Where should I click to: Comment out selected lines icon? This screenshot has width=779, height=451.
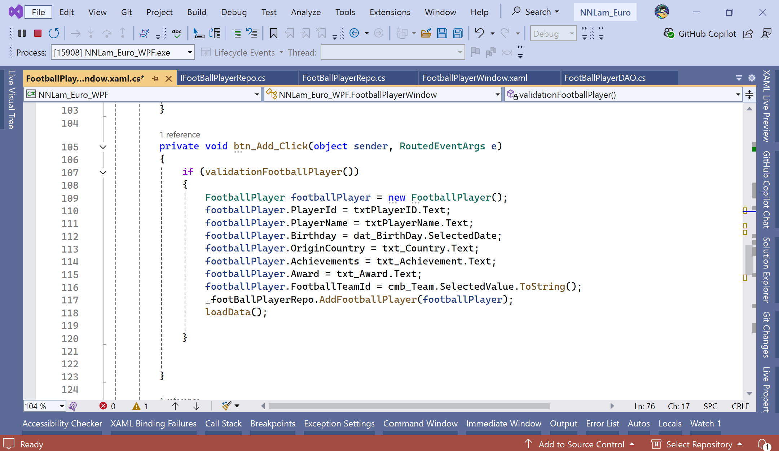236,34
